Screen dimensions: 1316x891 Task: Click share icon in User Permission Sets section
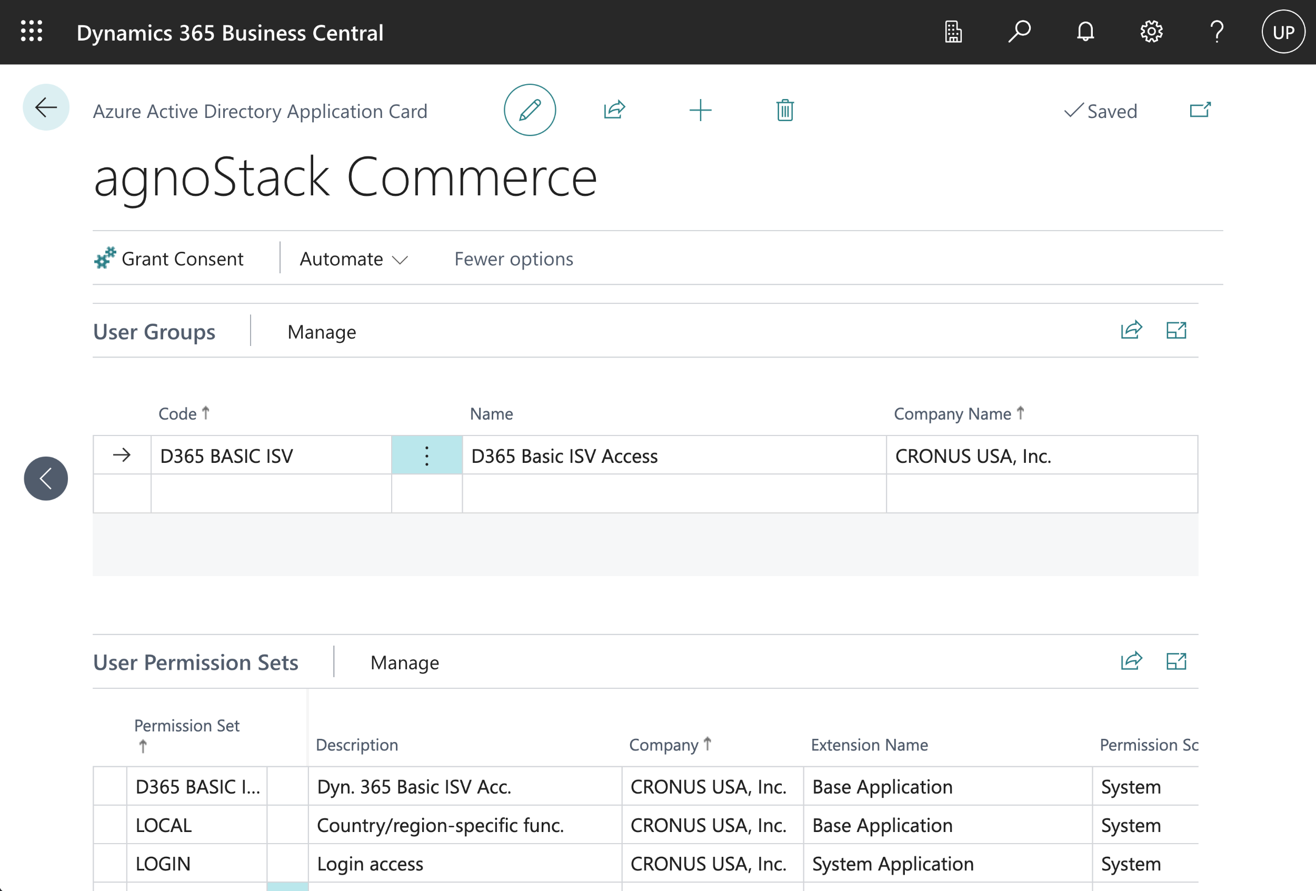click(x=1131, y=661)
